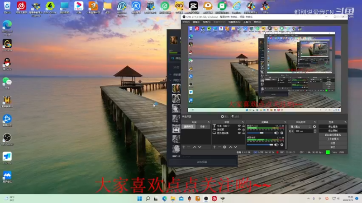Screen dimensions: 362x203
Task: Click the search box in QQ window
Action: [175, 58]
